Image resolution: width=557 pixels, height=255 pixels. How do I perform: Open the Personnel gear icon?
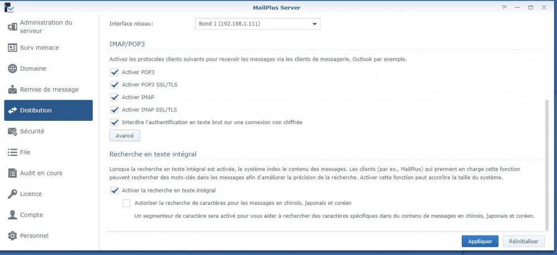click(x=12, y=236)
